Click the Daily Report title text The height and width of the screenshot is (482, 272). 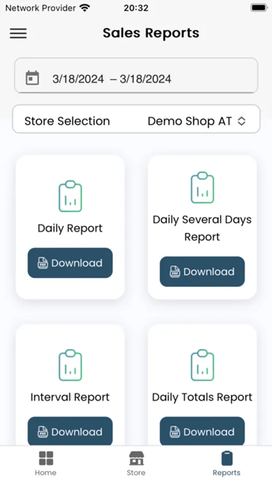coord(70,228)
